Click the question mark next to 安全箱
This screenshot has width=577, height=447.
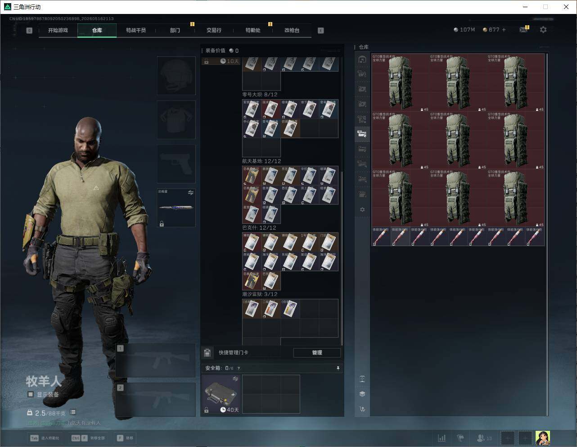tap(239, 368)
